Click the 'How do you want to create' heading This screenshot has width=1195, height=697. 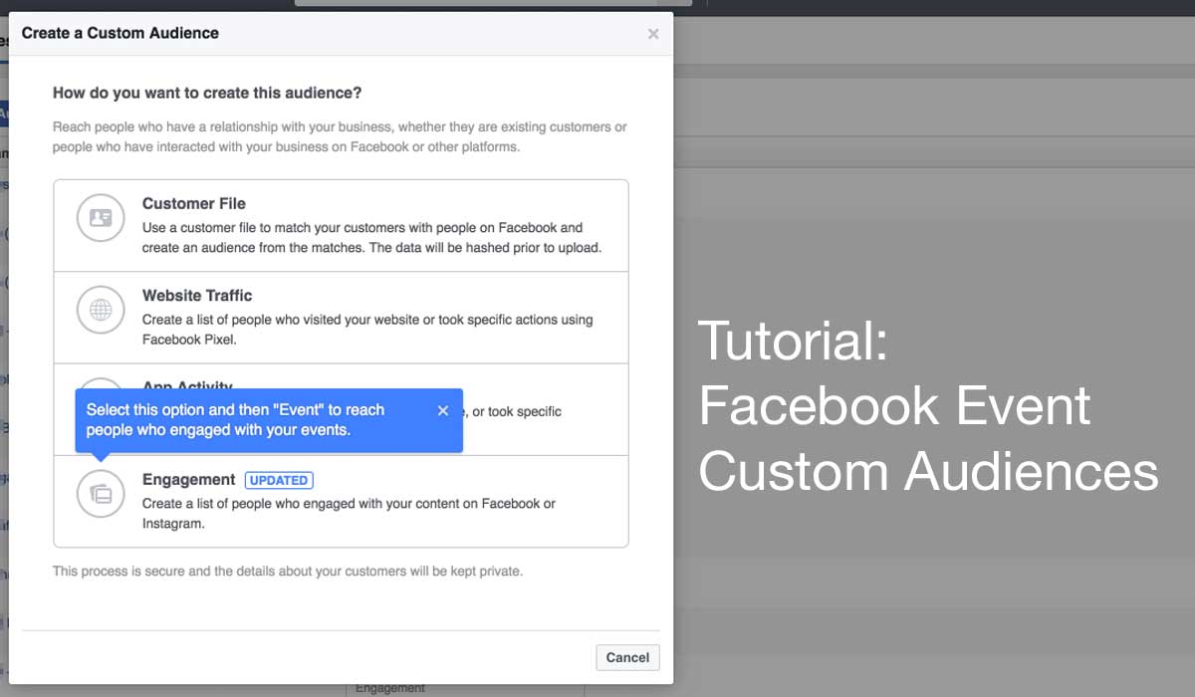[x=207, y=93]
